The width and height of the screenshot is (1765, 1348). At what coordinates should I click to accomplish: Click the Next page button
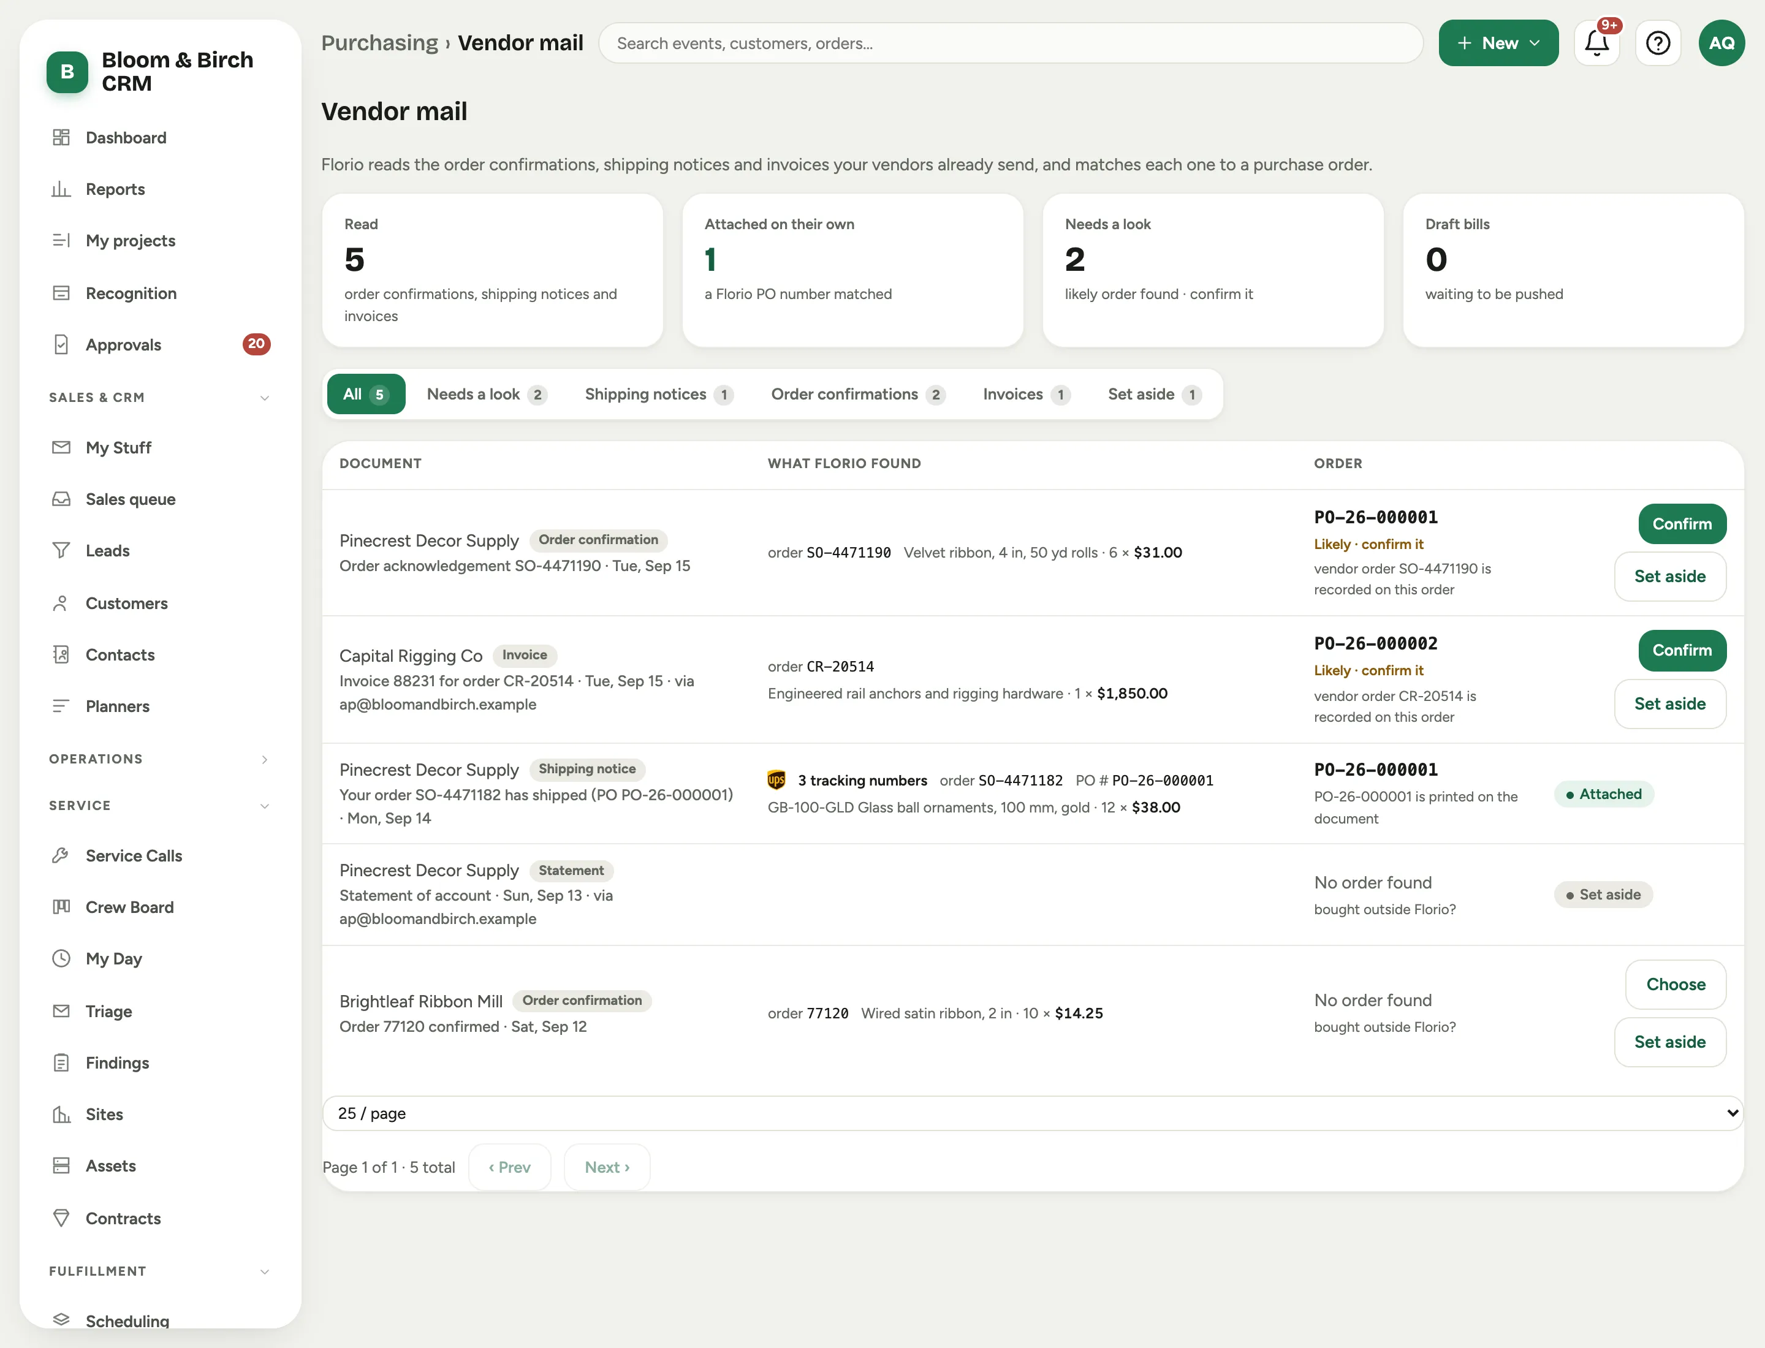point(607,1167)
